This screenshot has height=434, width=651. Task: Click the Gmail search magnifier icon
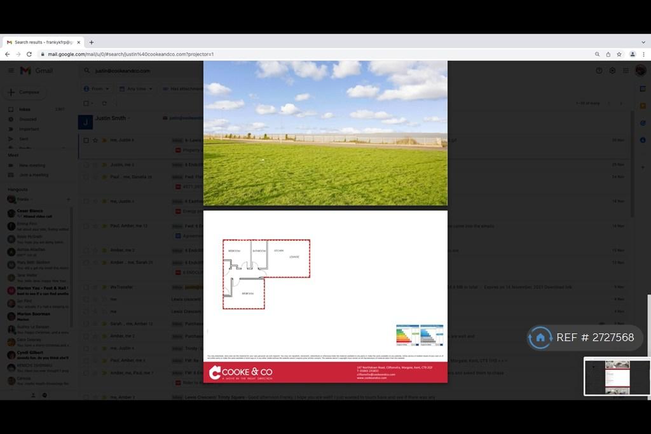coord(86,71)
